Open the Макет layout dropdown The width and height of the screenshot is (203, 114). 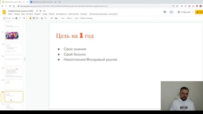coord(69,18)
